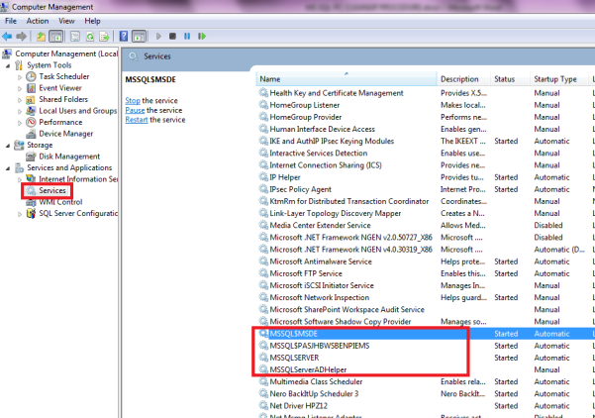Click the Up one level folder icon

[41, 37]
